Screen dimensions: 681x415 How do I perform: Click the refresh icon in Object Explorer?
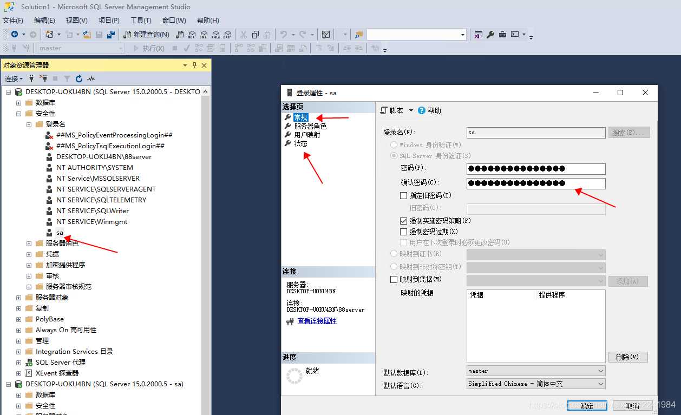[x=79, y=78]
